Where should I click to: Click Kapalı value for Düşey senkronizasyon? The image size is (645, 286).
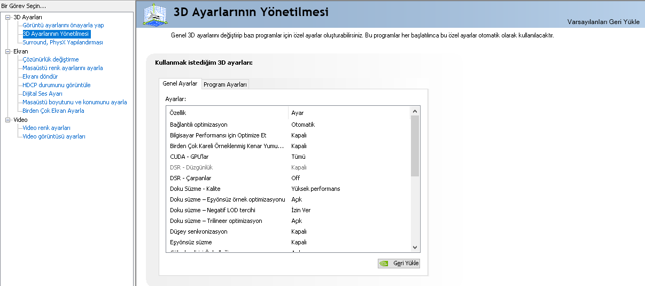pos(299,231)
